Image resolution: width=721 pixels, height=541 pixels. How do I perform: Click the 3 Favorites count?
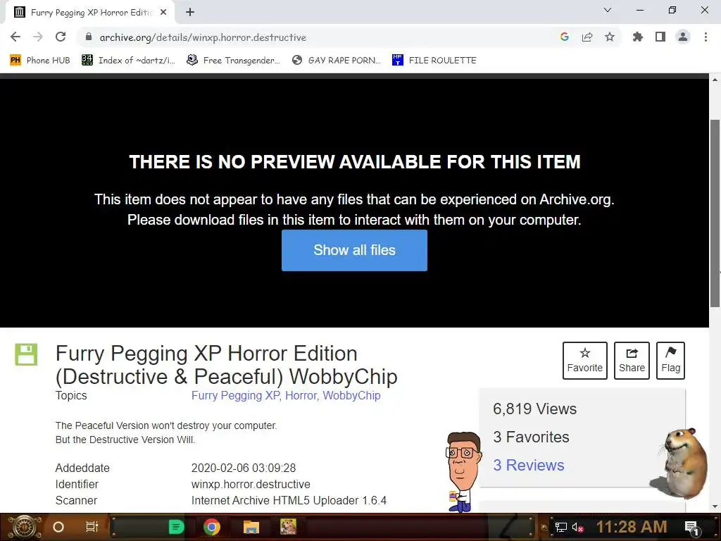pos(531,437)
